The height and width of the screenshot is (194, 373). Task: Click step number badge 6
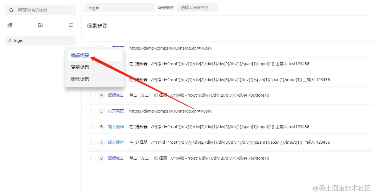pyautogui.click(x=102, y=127)
